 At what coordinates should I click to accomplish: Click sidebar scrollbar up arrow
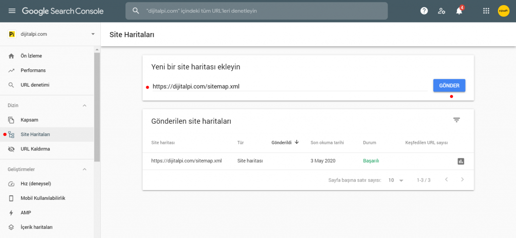point(97,50)
